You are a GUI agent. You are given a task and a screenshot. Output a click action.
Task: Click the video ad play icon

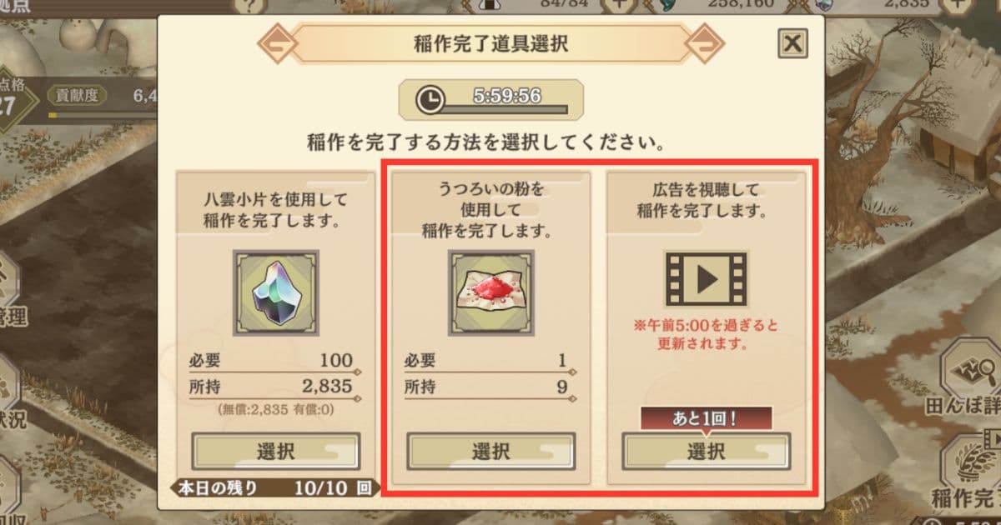pos(706,278)
